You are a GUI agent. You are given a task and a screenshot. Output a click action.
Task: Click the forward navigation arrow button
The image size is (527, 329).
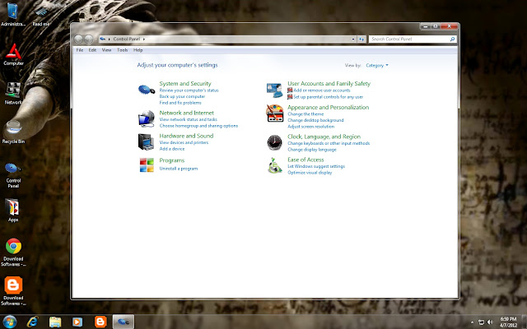click(89, 39)
